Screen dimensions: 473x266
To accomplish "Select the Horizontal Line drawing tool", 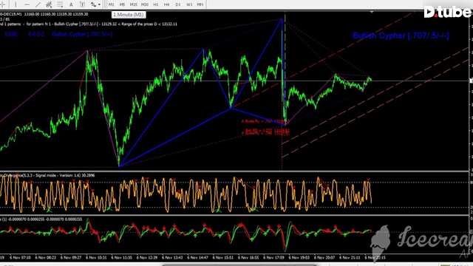I will tap(27, 4).
